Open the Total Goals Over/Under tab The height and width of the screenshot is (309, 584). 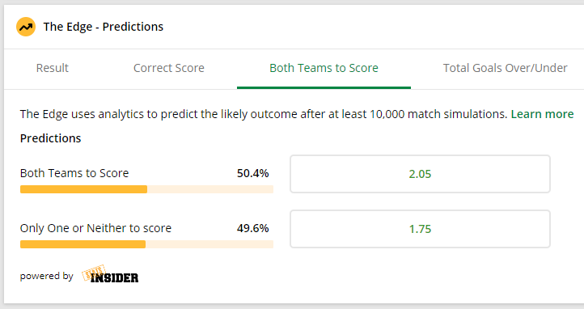[505, 68]
